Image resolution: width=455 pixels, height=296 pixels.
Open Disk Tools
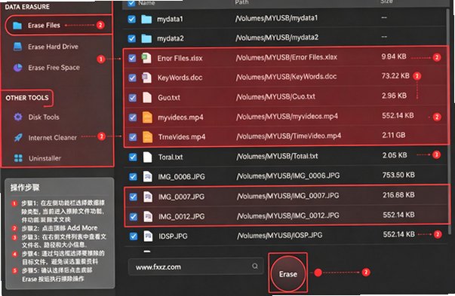[44, 117]
